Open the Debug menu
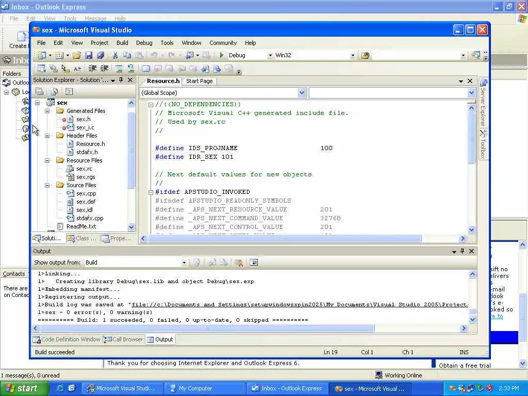528x396 pixels. [144, 43]
